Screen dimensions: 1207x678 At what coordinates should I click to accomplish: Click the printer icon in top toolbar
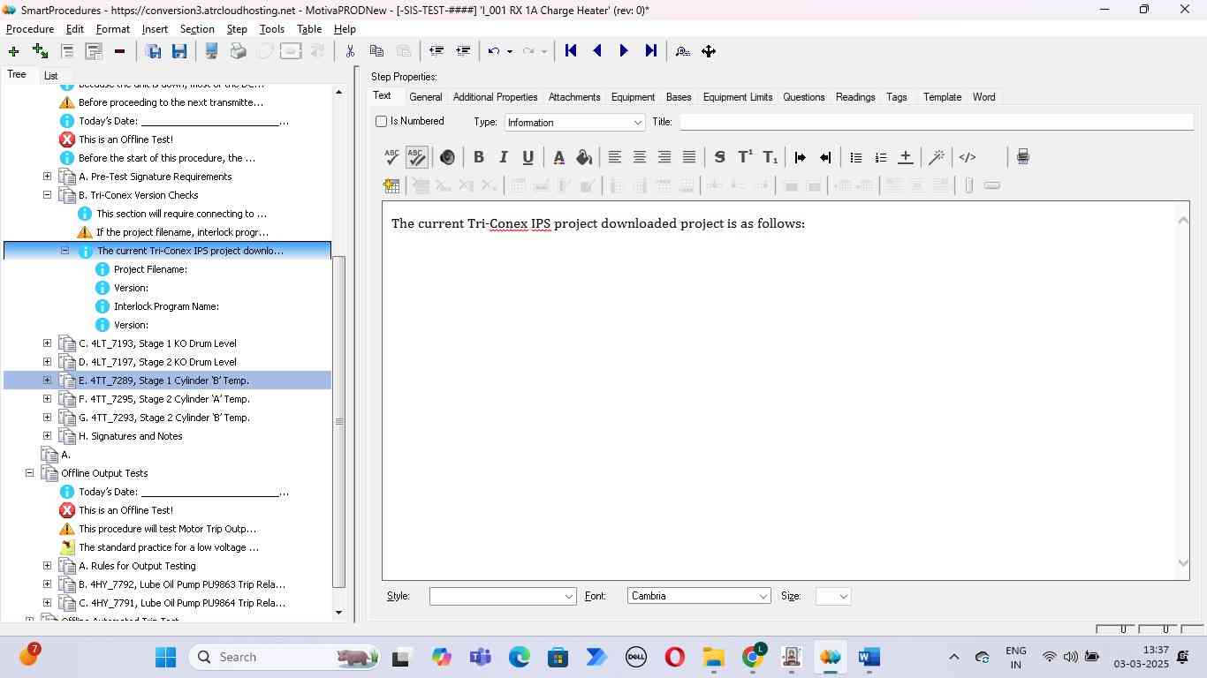(238, 51)
